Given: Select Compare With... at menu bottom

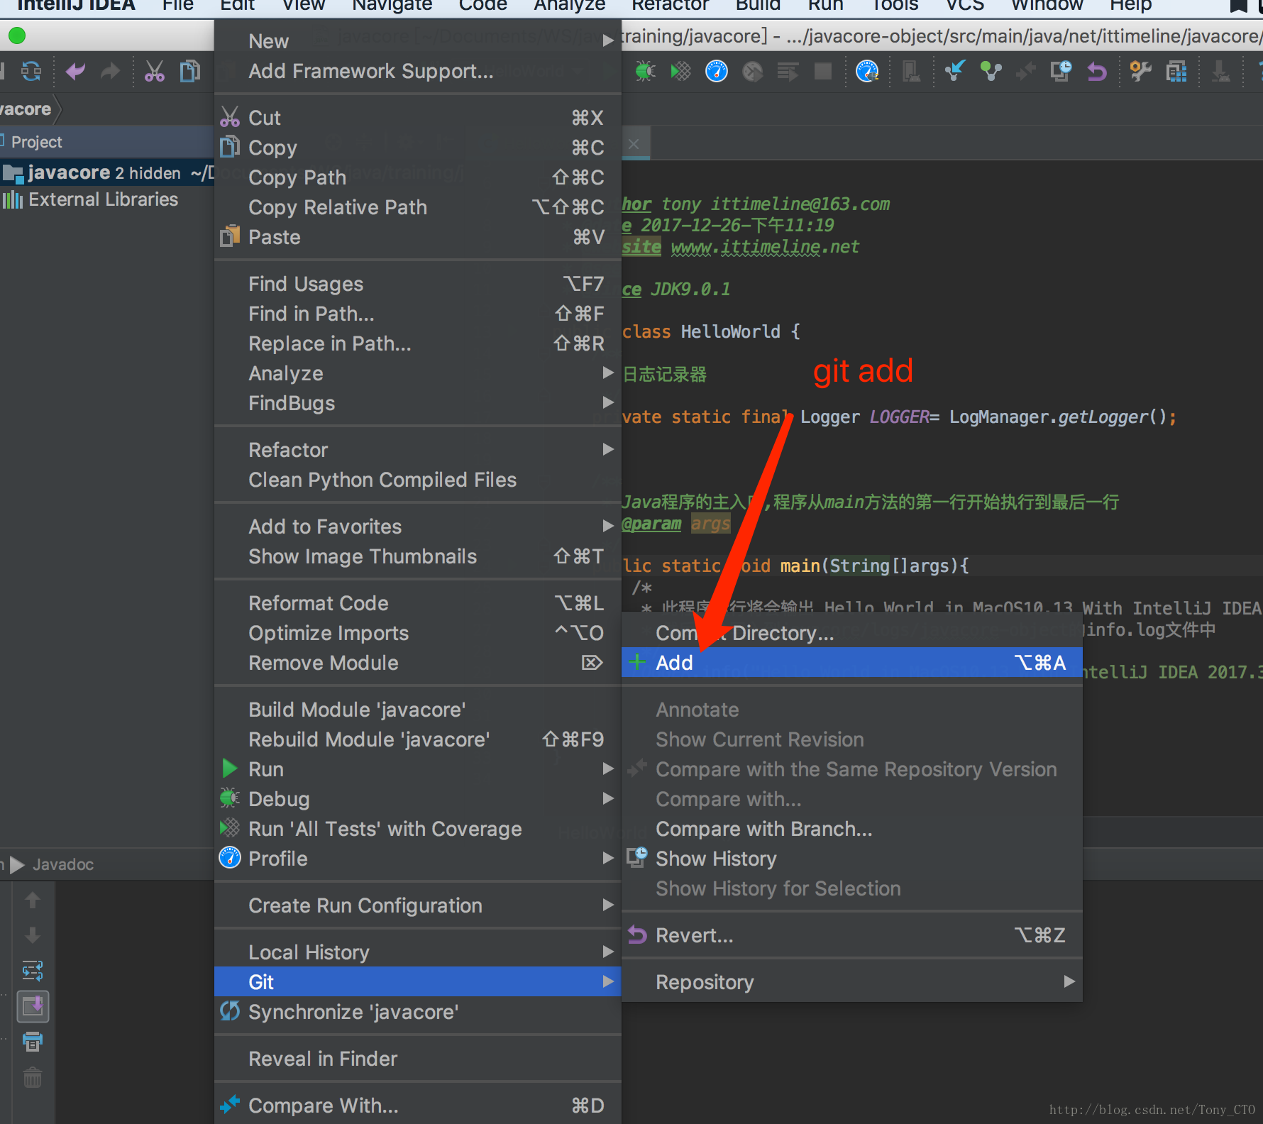Looking at the screenshot, I should pyautogui.click(x=417, y=1106).
